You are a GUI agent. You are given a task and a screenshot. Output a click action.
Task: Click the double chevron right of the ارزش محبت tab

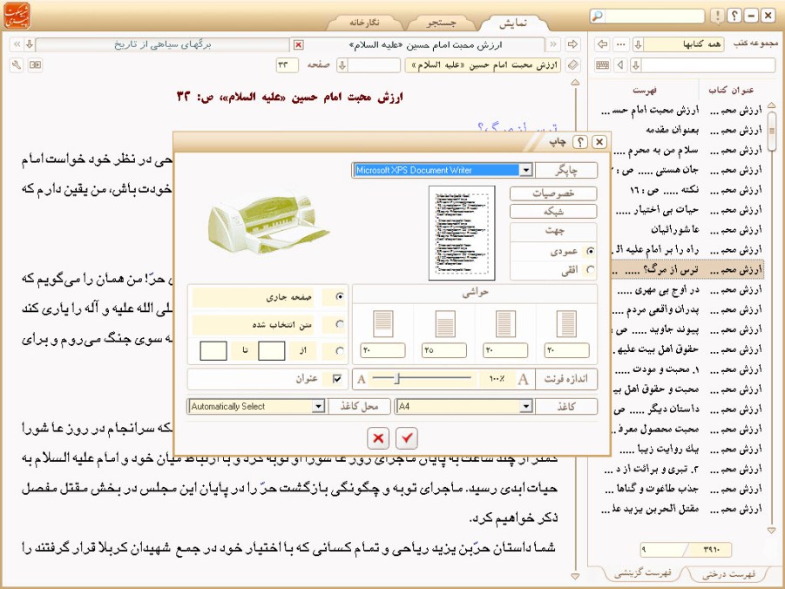[x=552, y=44]
